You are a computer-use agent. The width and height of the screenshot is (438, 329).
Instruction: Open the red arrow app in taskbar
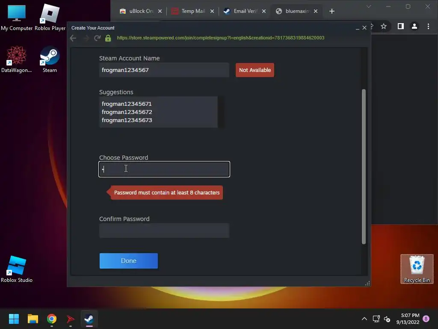[x=71, y=319]
